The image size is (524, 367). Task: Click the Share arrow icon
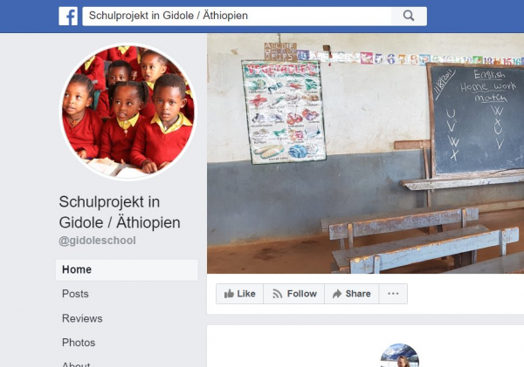point(337,294)
